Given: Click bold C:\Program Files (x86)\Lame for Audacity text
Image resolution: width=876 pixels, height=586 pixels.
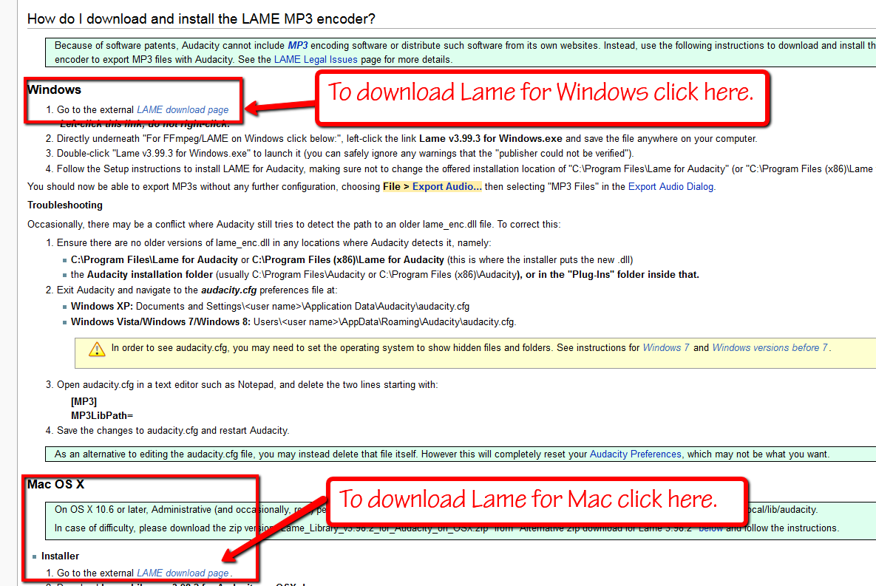Looking at the screenshot, I should pos(348,260).
